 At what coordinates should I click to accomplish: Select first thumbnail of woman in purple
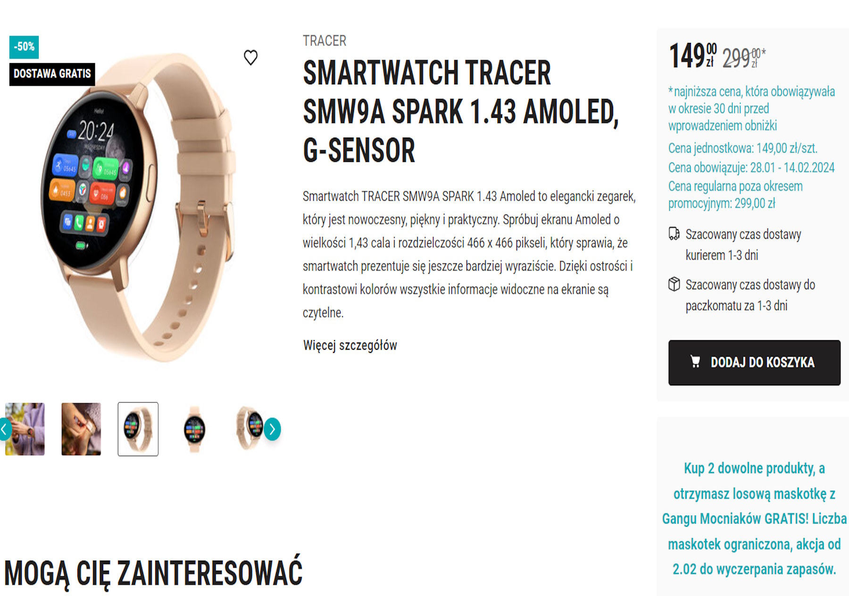click(25, 429)
